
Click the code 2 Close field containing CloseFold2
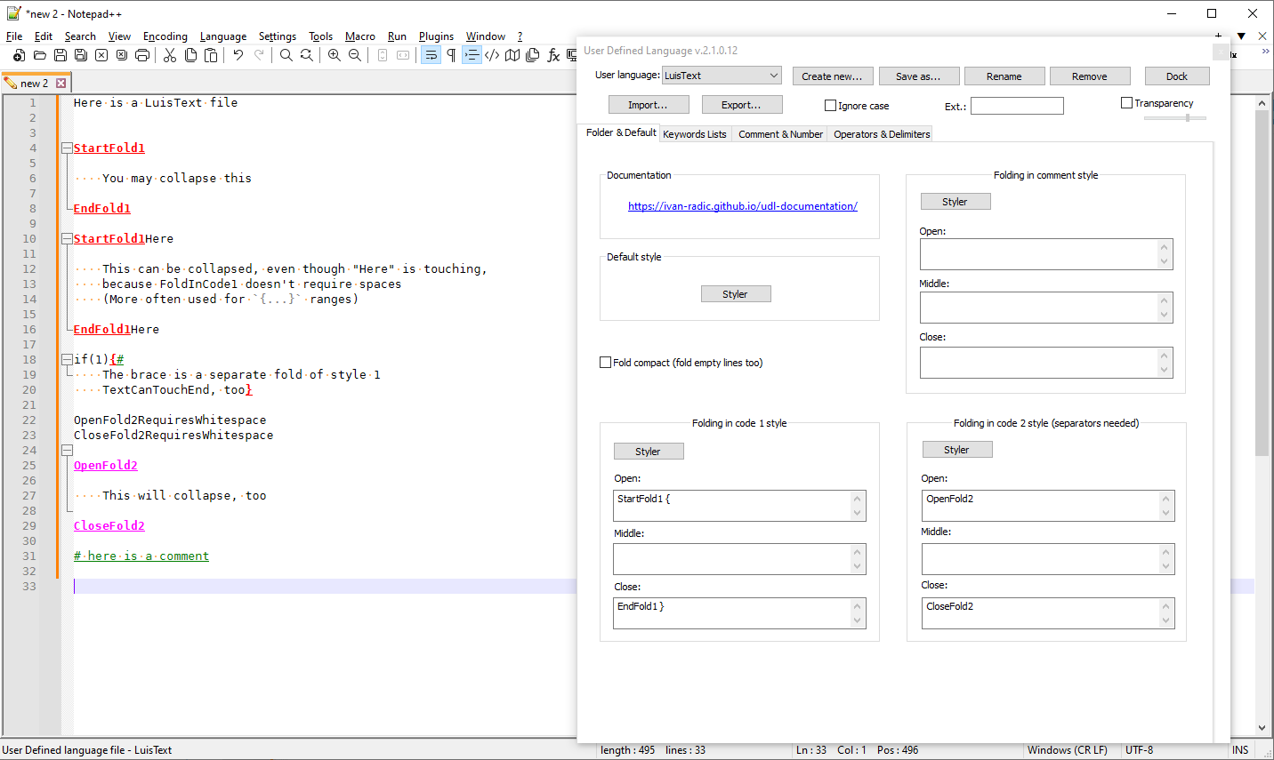[1048, 613]
